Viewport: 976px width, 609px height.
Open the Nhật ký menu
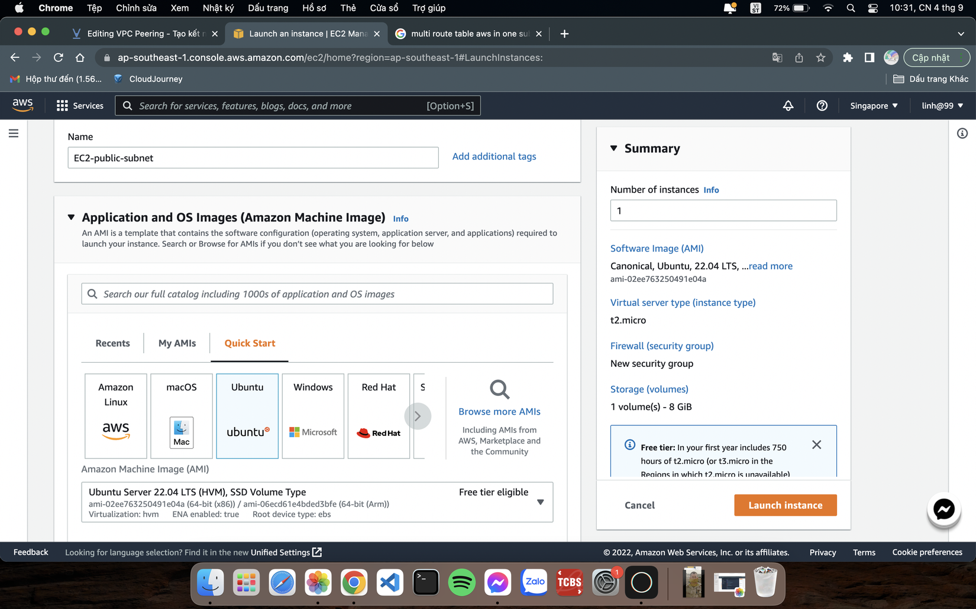pyautogui.click(x=218, y=8)
